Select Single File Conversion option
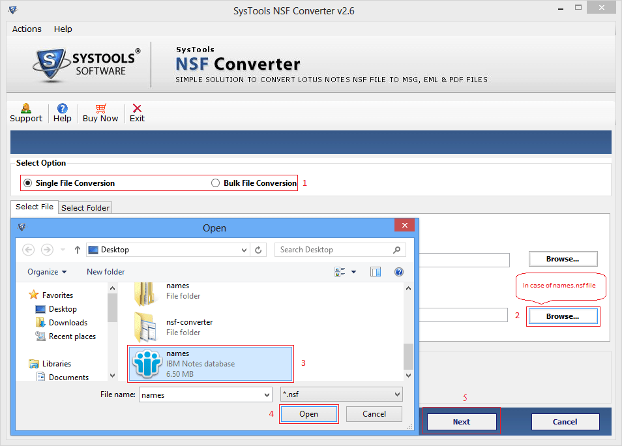622x446 pixels. pyautogui.click(x=69, y=183)
